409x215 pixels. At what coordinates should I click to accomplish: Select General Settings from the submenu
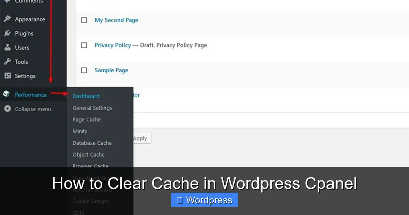coord(92,107)
